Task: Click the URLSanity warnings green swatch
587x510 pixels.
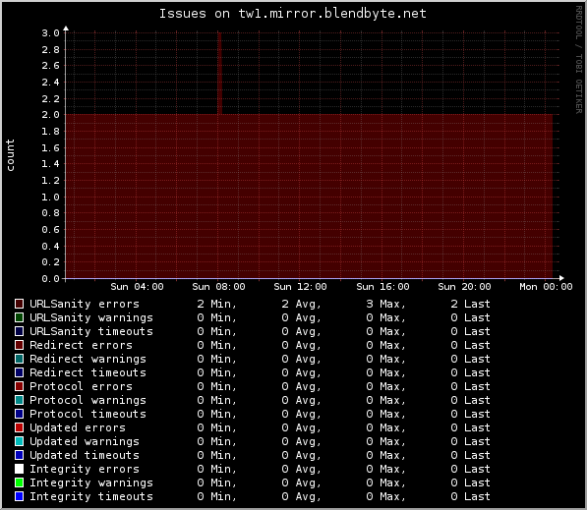Action: pos(19,317)
